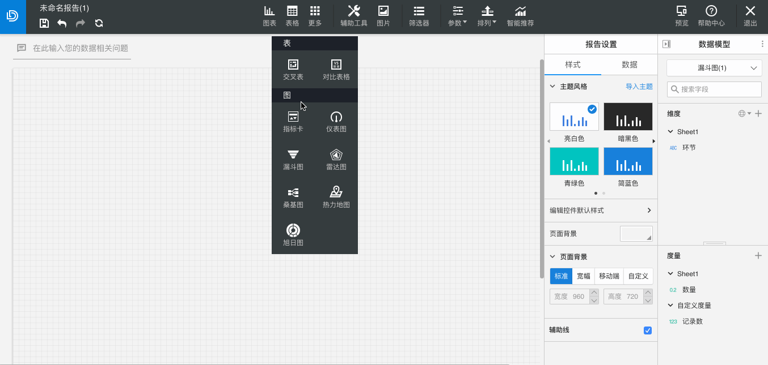Click the 交叉表 crosstab icon

click(293, 65)
